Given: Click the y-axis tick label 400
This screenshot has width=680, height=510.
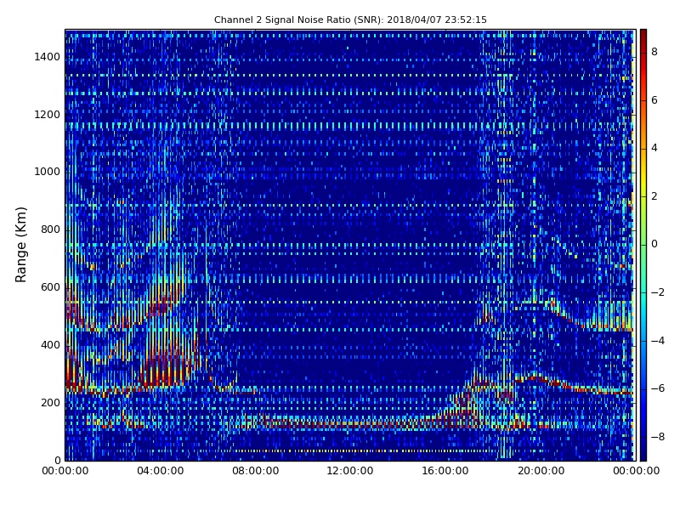Looking at the screenshot, I should (50, 345).
